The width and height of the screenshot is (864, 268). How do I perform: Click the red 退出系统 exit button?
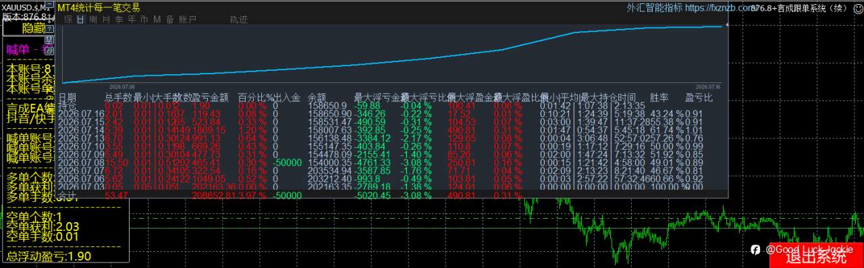pos(816,257)
